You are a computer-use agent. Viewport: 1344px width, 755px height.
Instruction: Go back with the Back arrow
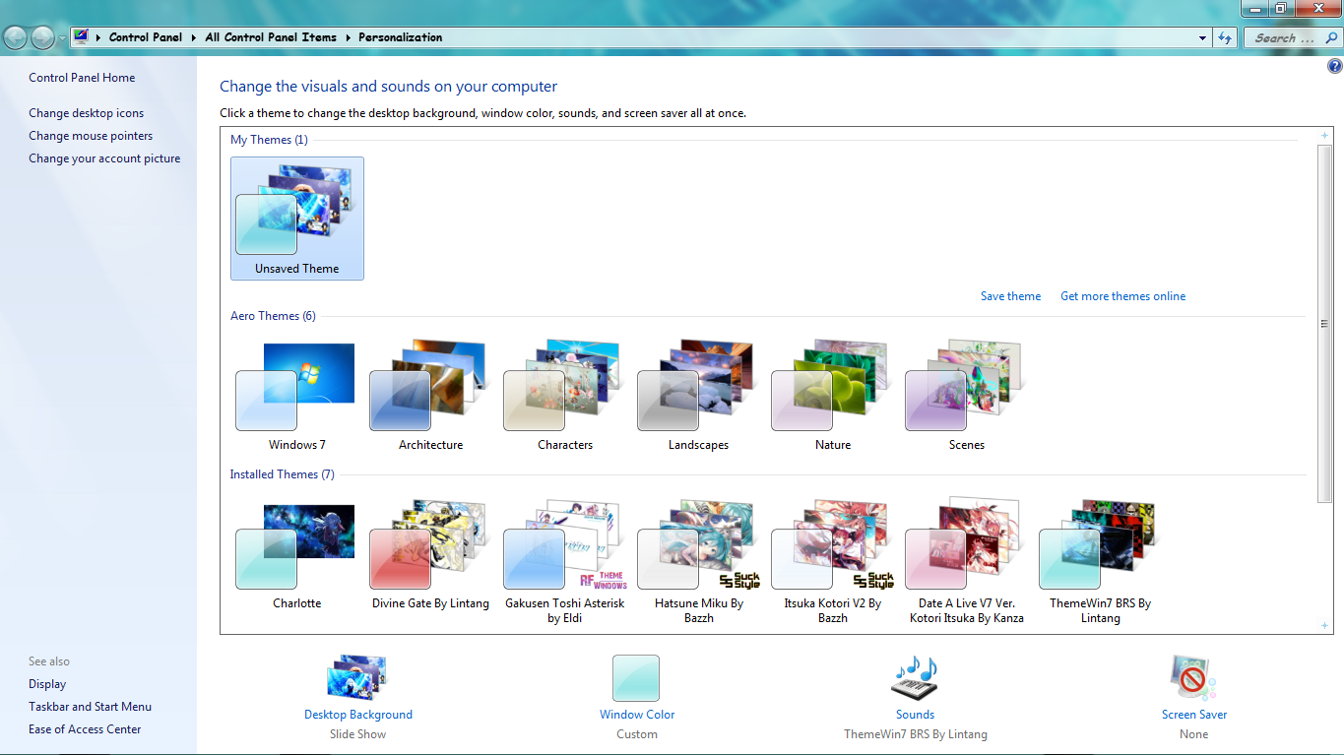pyautogui.click(x=16, y=37)
